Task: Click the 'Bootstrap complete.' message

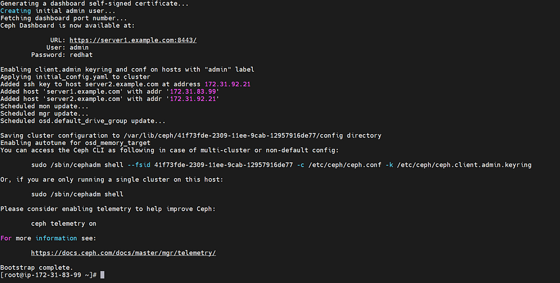Action: (x=36, y=267)
